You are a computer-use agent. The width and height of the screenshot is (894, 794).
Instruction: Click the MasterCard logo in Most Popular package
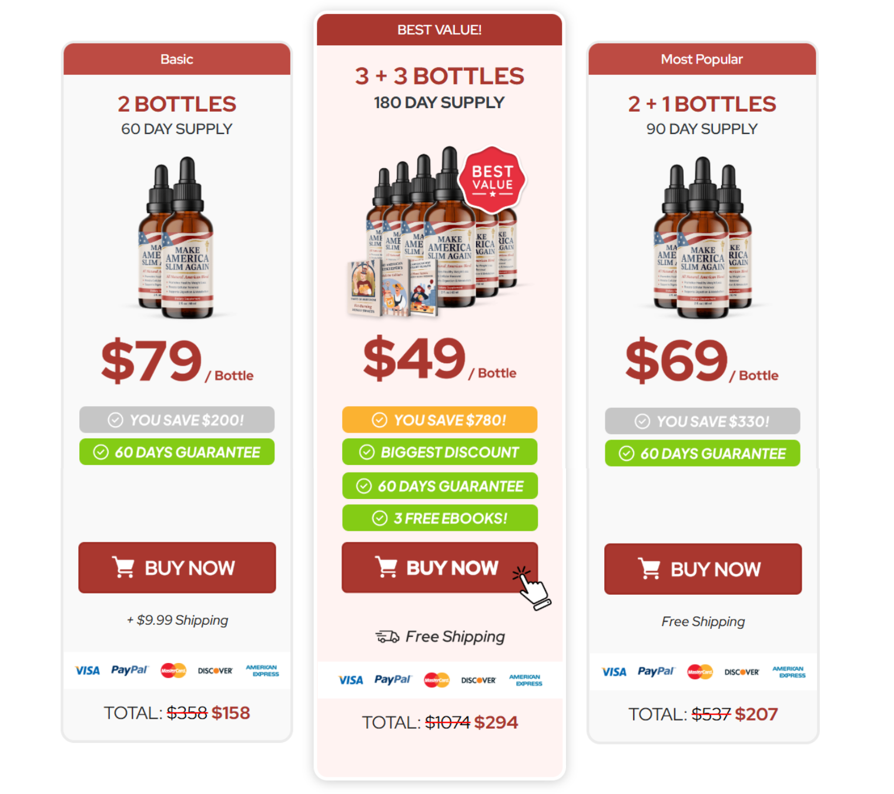(x=700, y=671)
